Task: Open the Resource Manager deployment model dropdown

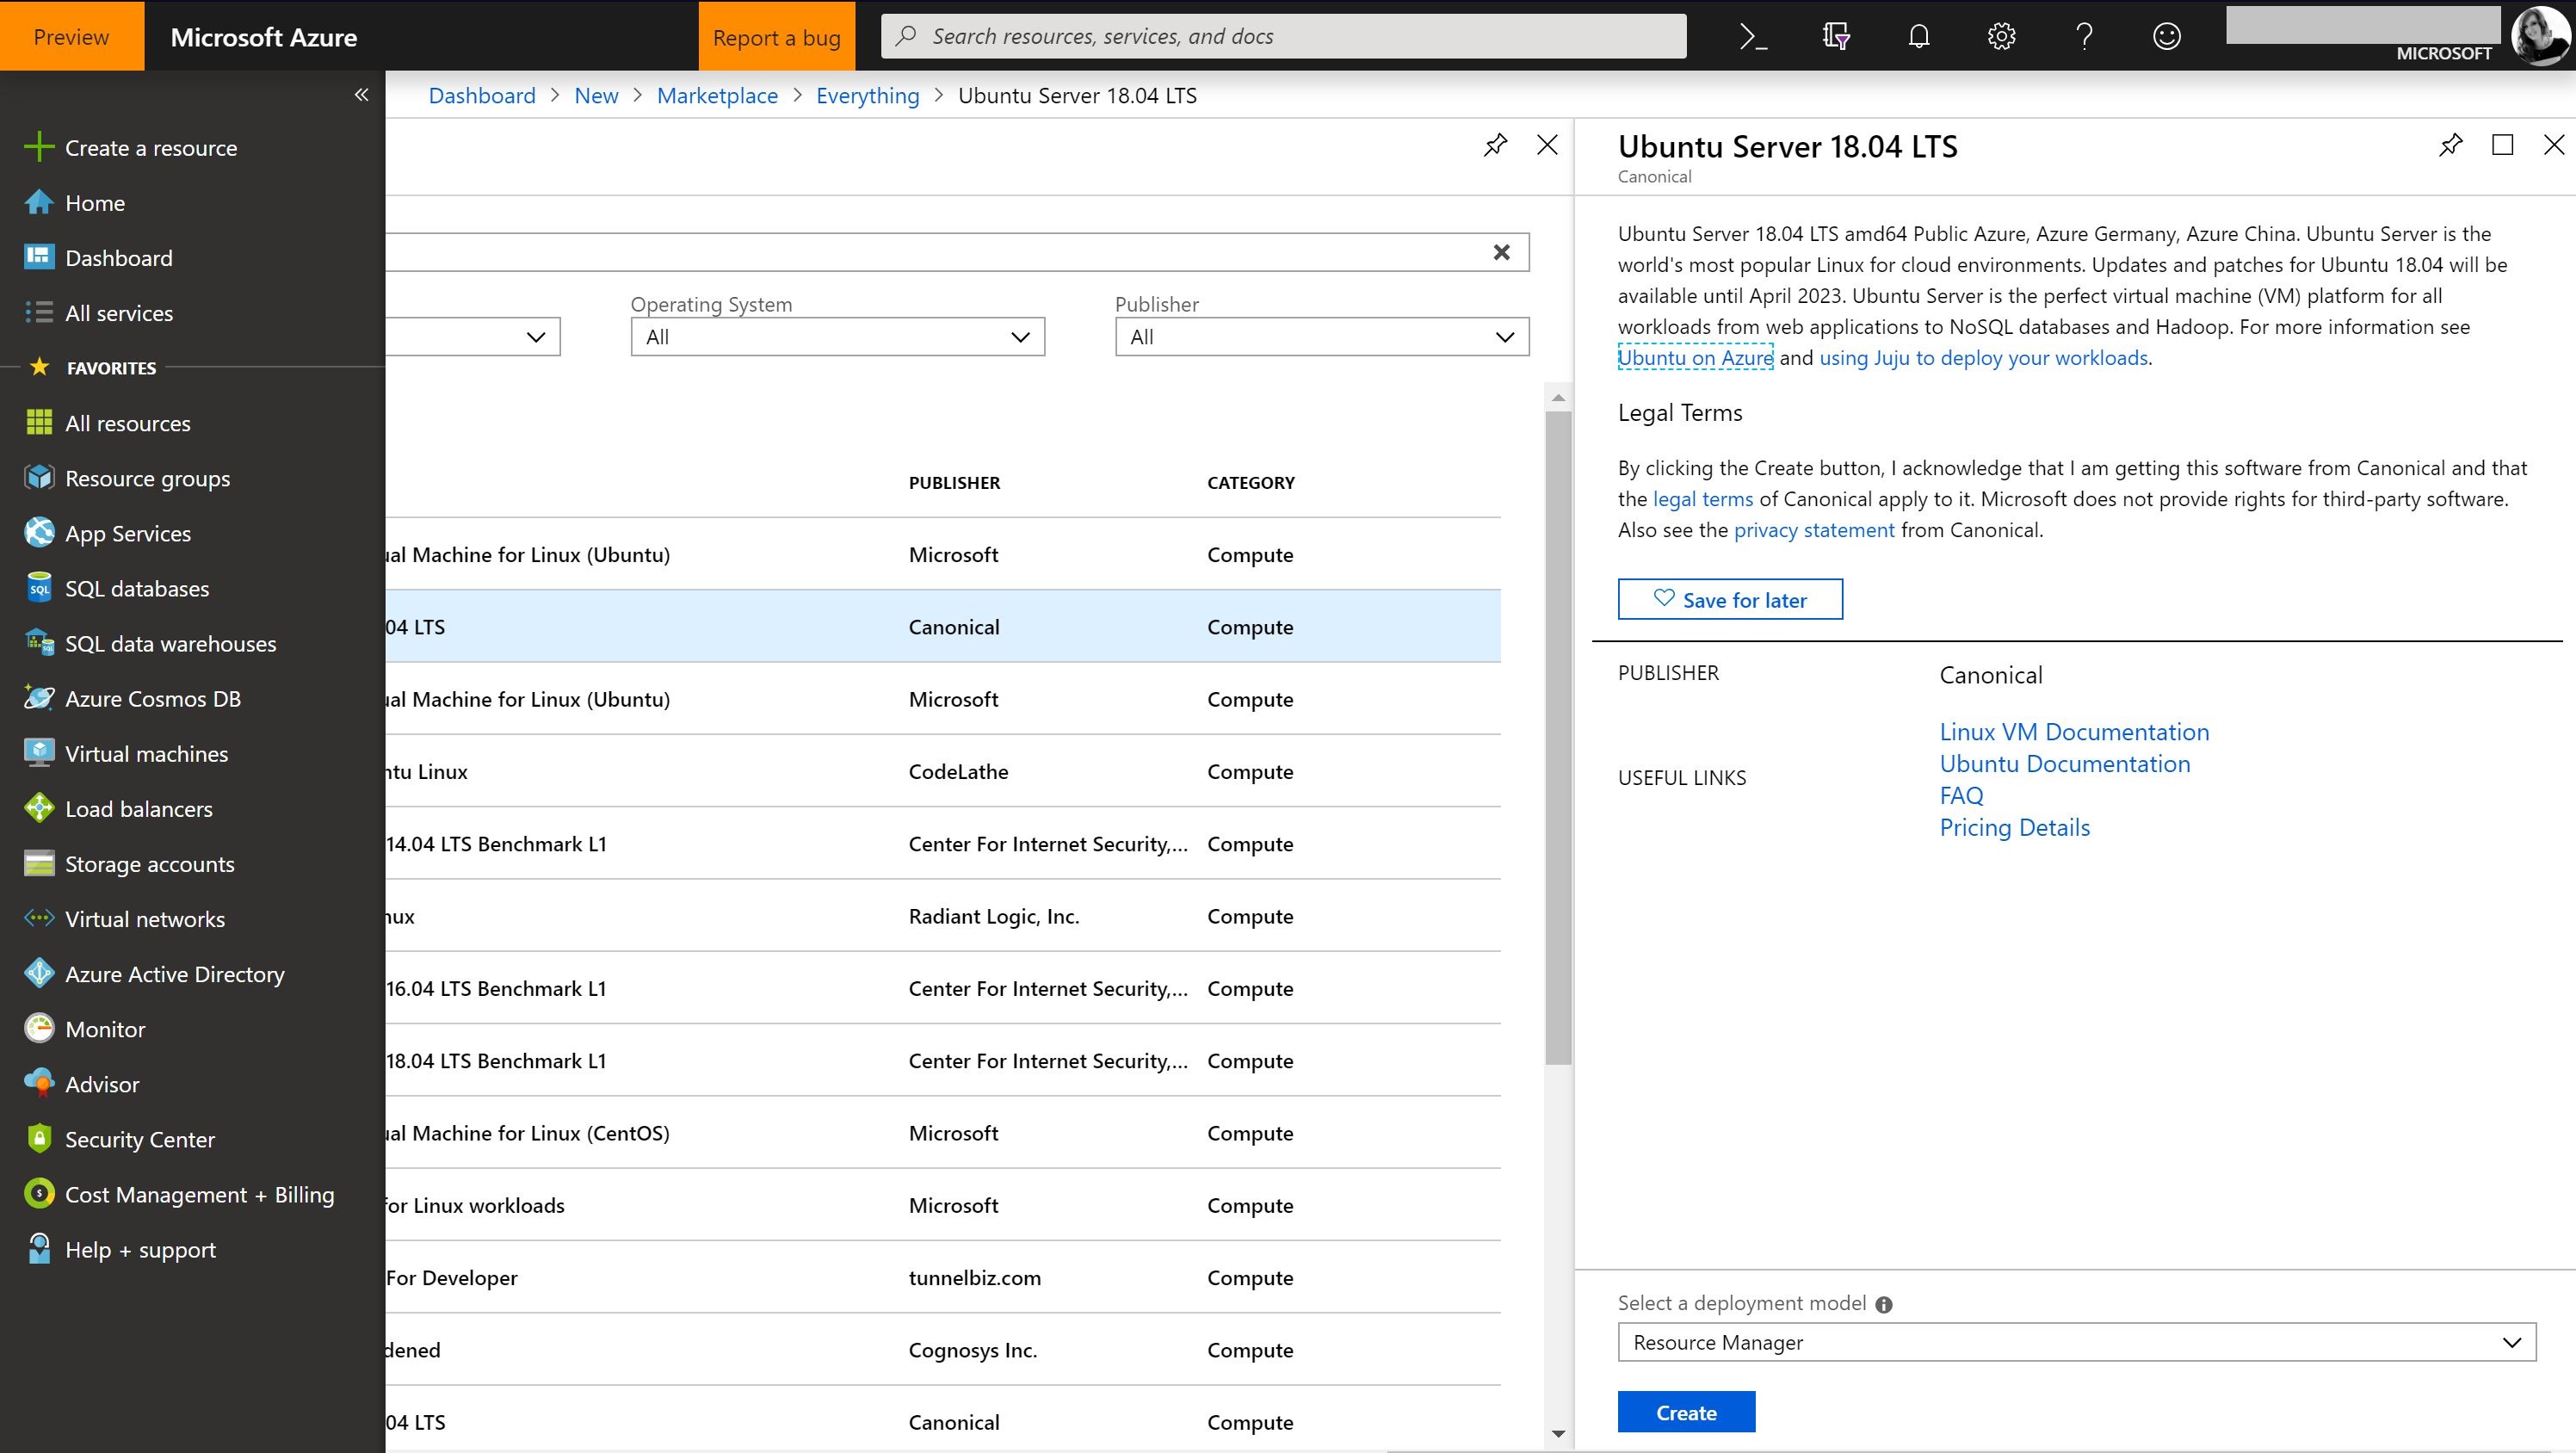Action: pyautogui.click(x=2076, y=1343)
